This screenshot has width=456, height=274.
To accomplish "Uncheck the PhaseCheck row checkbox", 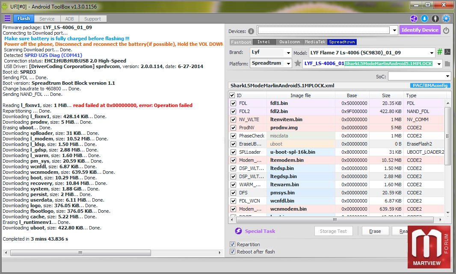I will click(x=233, y=136).
